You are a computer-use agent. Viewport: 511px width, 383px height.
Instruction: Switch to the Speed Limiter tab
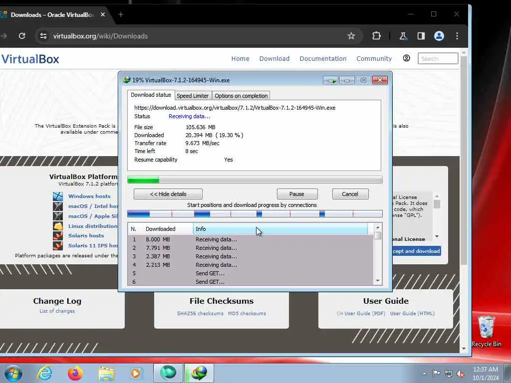(x=193, y=96)
